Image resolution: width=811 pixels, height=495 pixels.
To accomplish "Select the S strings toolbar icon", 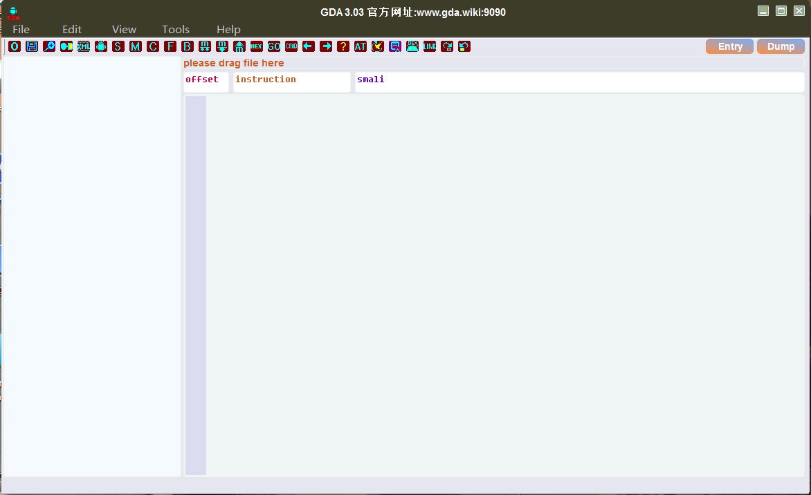I will (118, 46).
